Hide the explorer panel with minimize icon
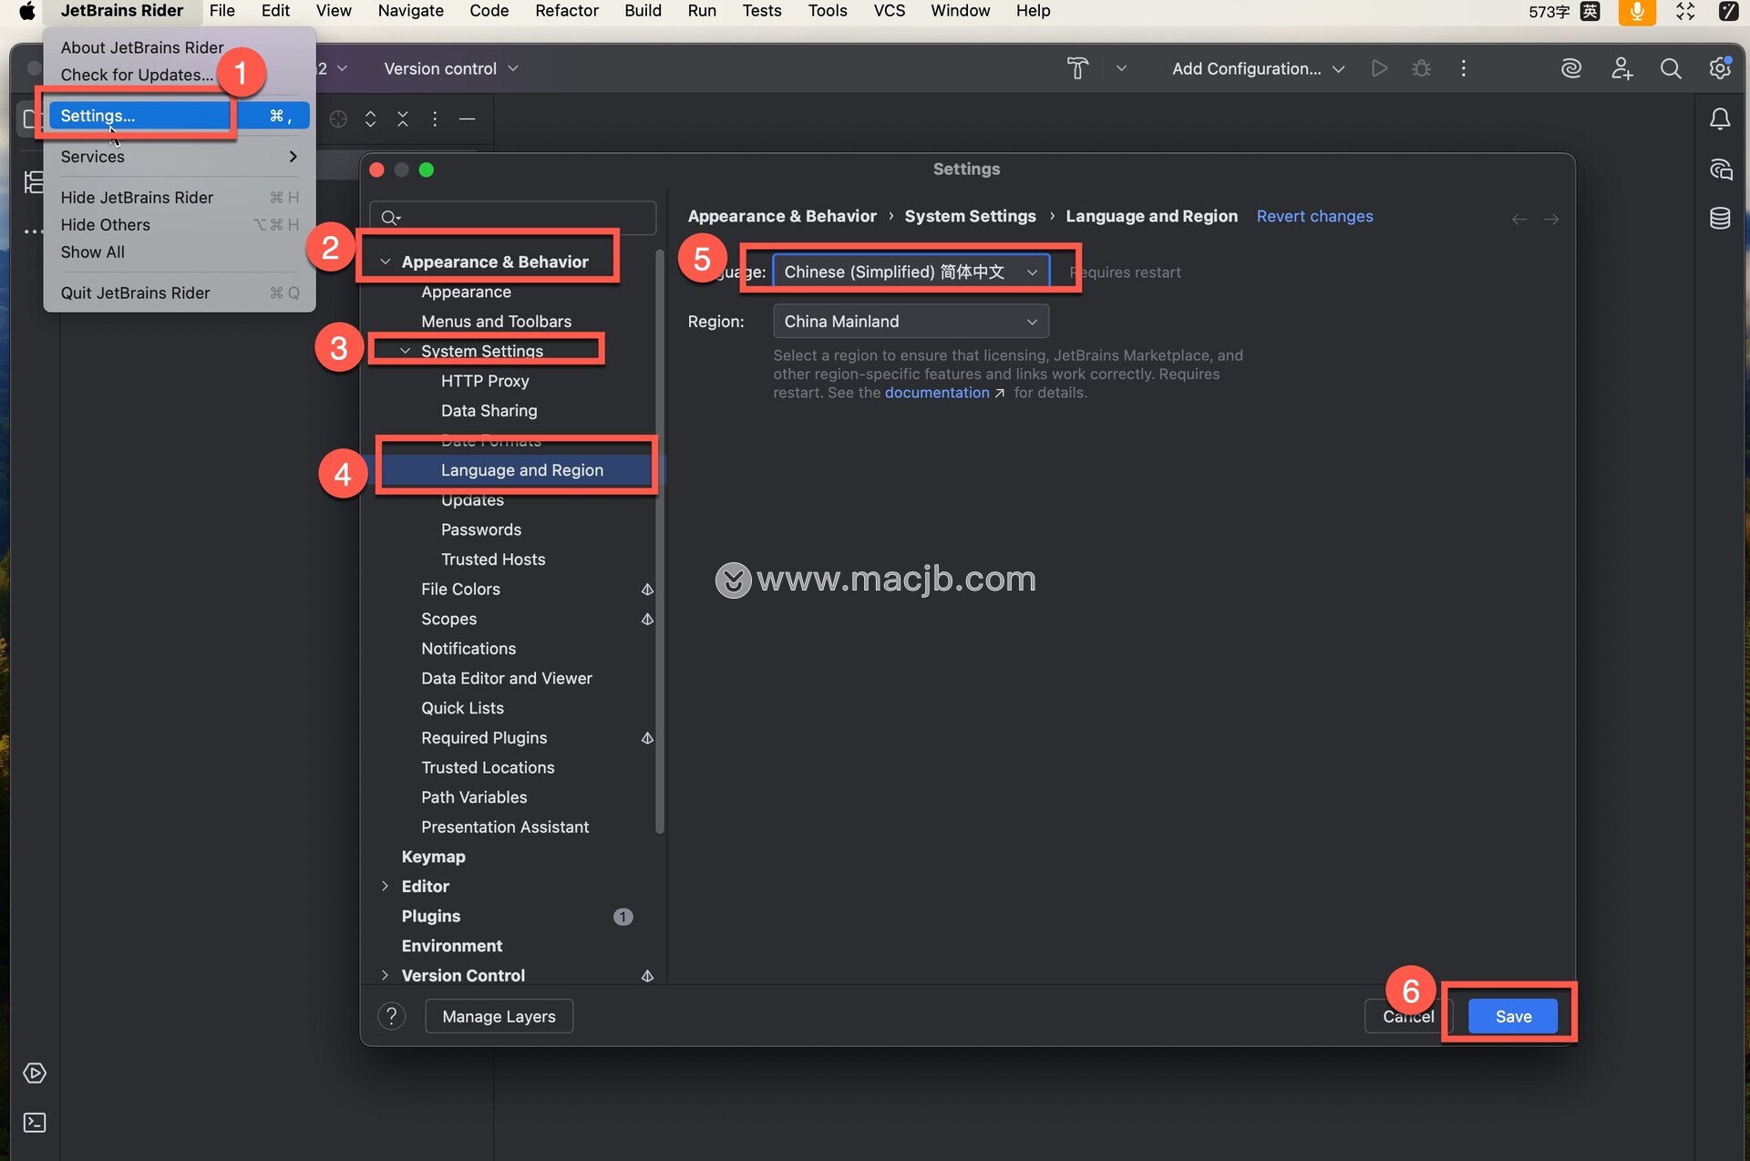The height and width of the screenshot is (1161, 1750). pyautogui.click(x=467, y=119)
